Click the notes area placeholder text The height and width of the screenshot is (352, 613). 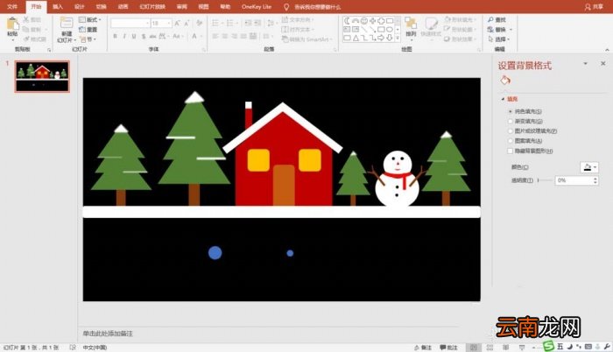[108, 334]
